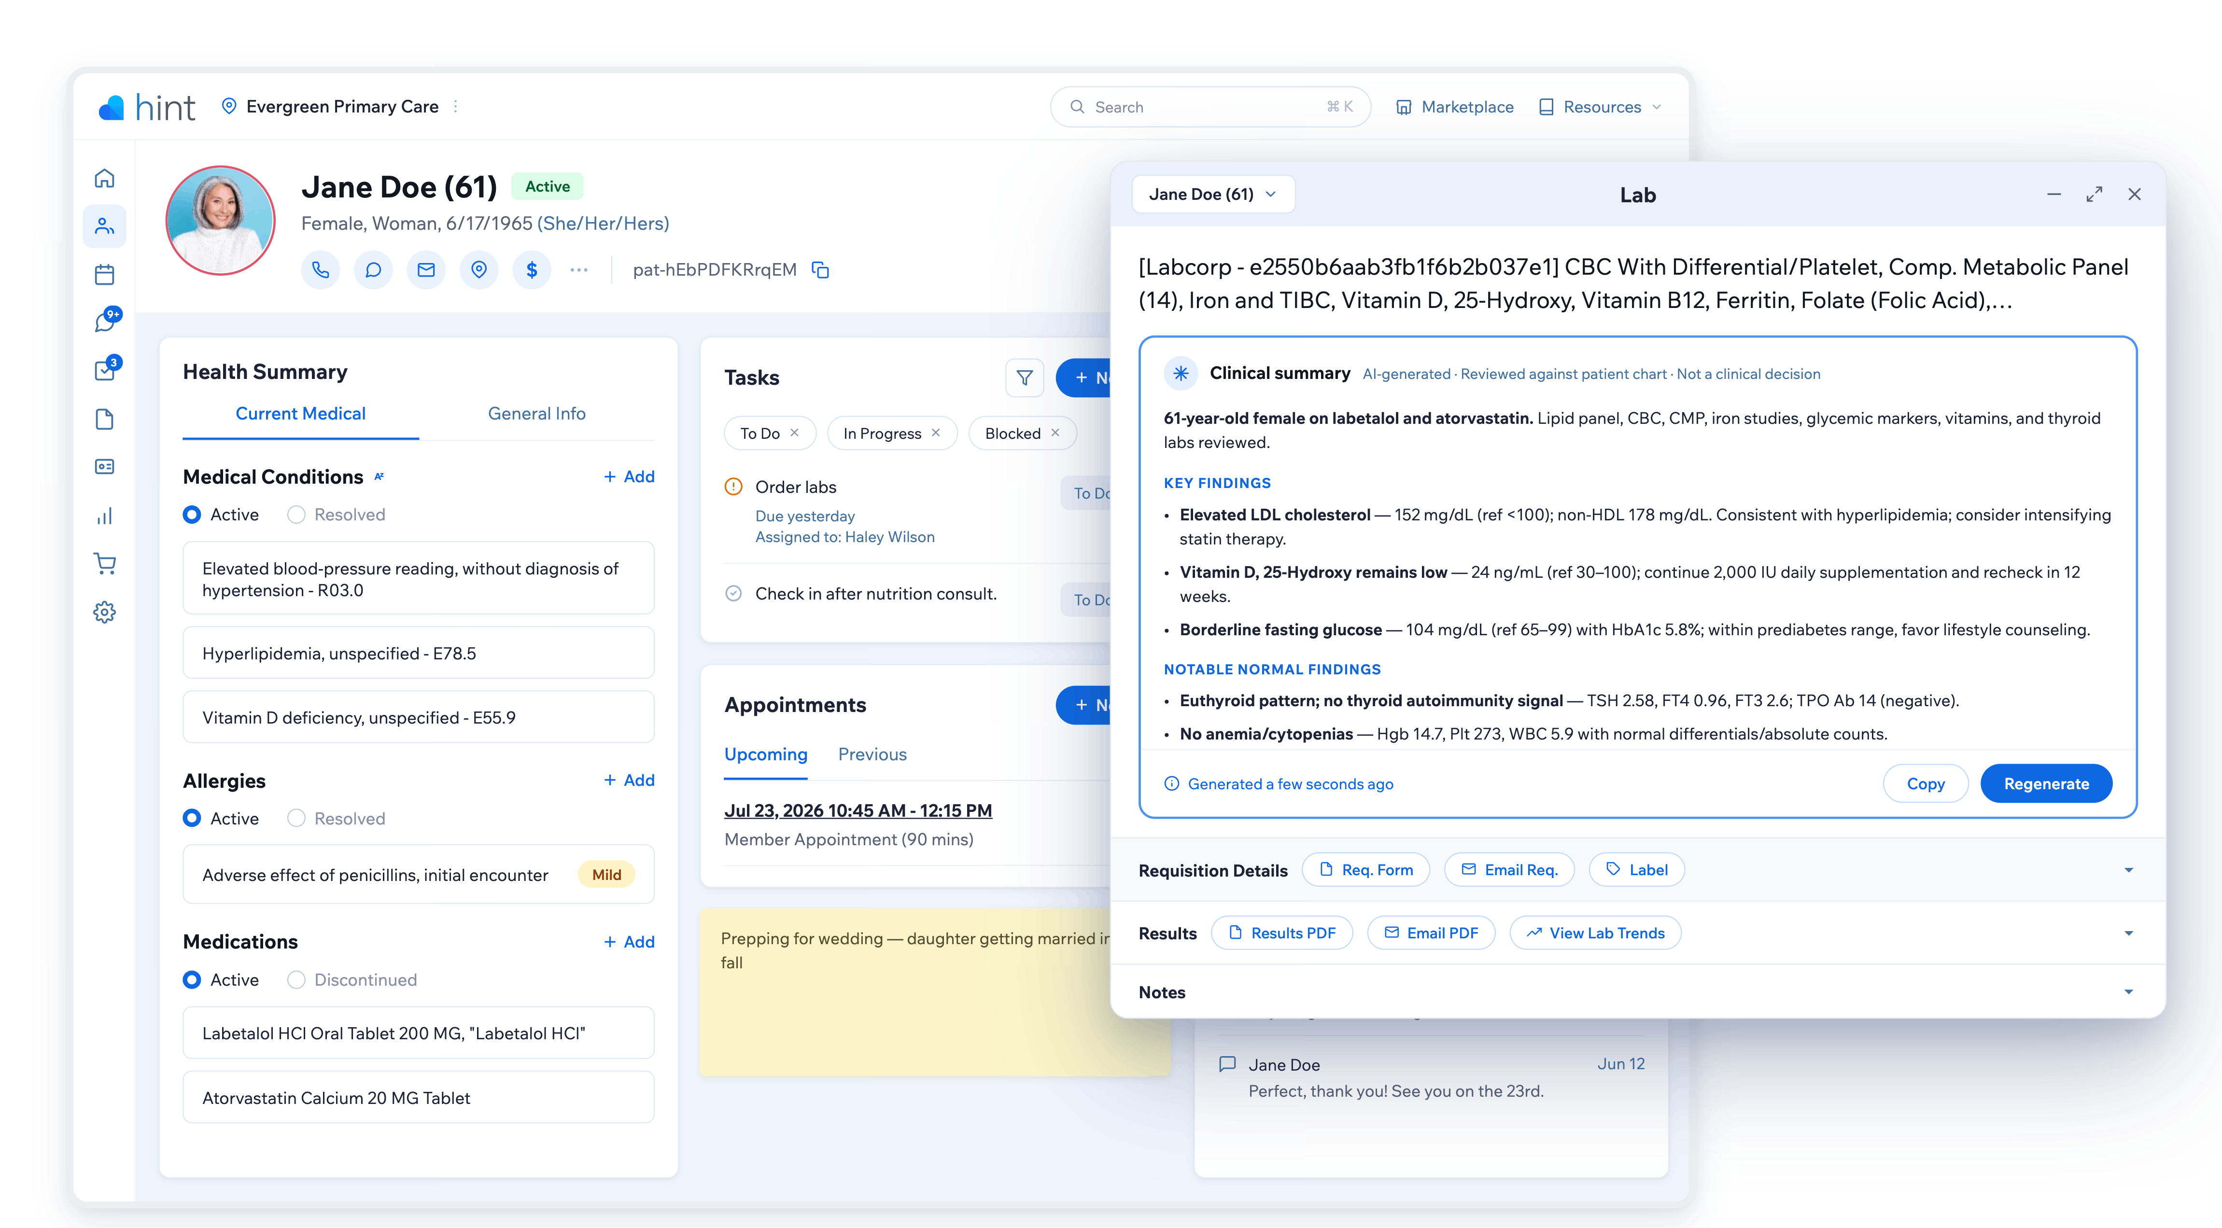Remove the Blocked filter chip
This screenshot has width=2222, height=1228.
pos(1055,433)
